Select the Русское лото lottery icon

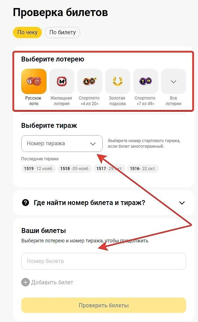[34, 81]
